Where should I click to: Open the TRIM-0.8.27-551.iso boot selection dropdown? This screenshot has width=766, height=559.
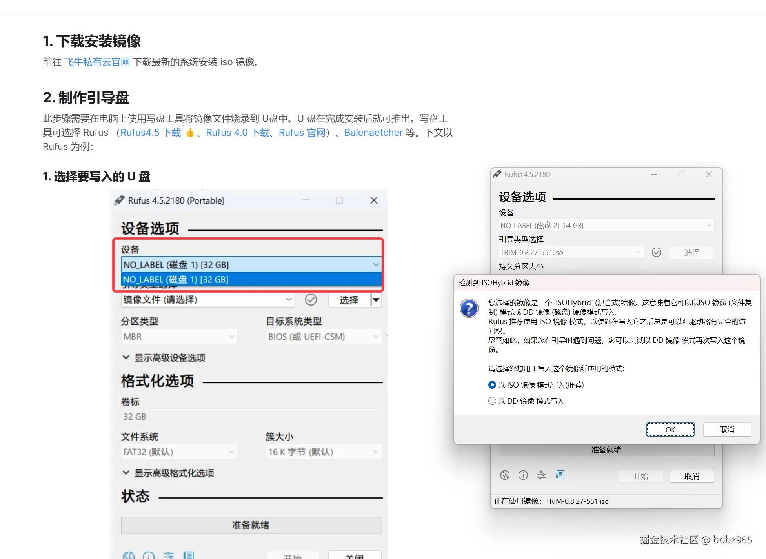click(x=571, y=253)
